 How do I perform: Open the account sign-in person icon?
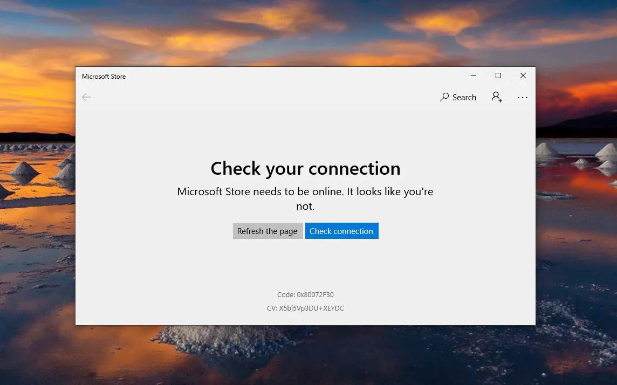click(x=497, y=97)
